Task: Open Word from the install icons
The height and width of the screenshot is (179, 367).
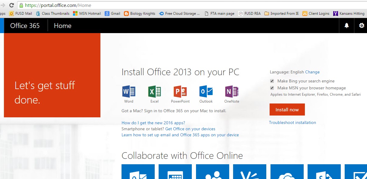Action: [128, 92]
